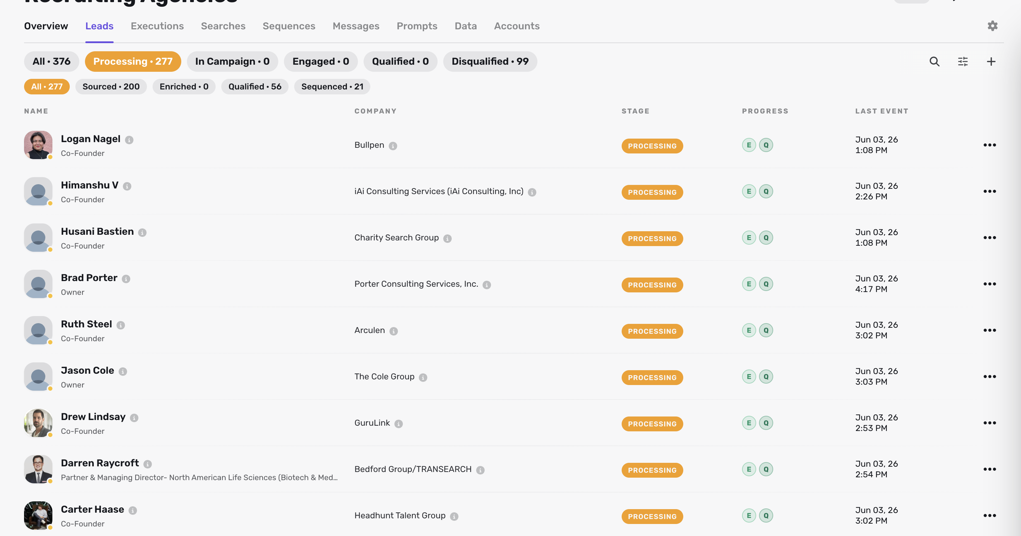The width and height of the screenshot is (1021, 536).
Task: Open more options menu for Himanshu V
Action: (989, 191)
